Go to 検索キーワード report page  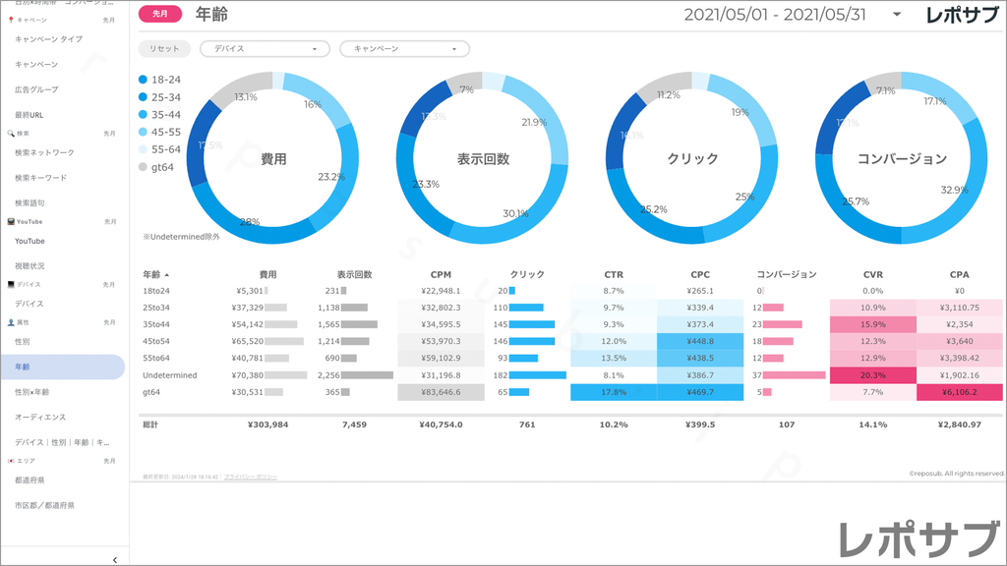[41, 178]
